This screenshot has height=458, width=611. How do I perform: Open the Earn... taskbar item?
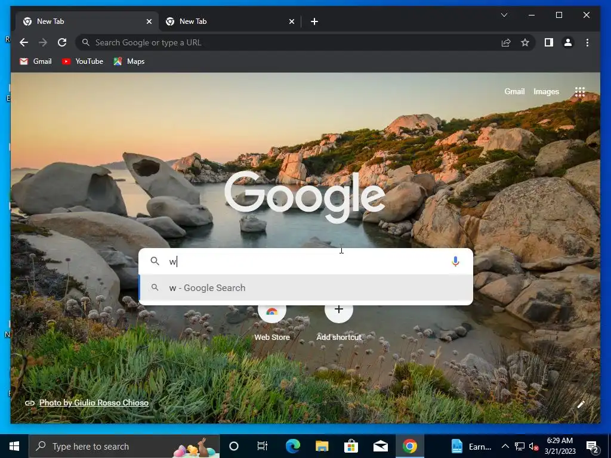[x=472, y=446]
